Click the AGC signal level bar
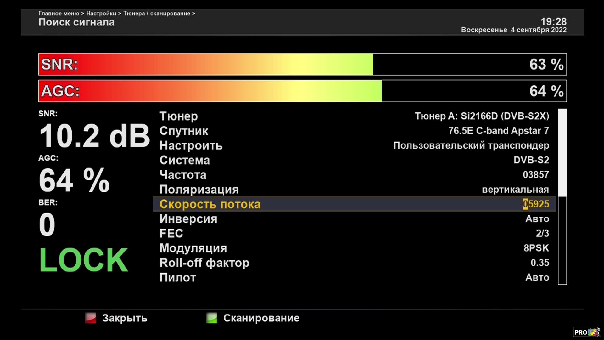The height and width of the screenshot is (340, 604). [x=302, y=91]
